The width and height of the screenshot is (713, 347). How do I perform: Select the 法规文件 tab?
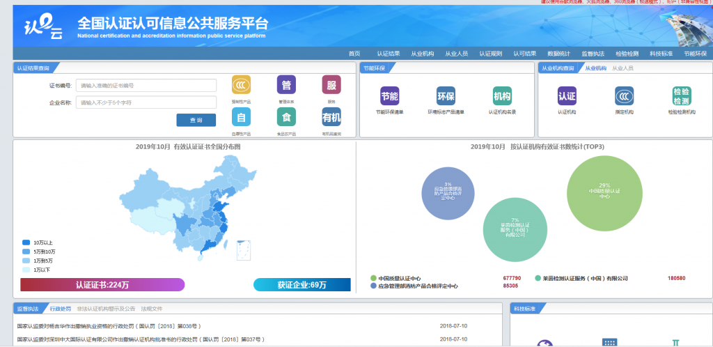click(x=151, y=309)
